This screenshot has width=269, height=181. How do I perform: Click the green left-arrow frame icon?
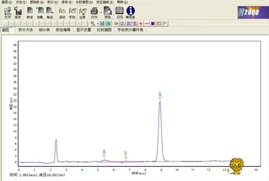point(102,23)
